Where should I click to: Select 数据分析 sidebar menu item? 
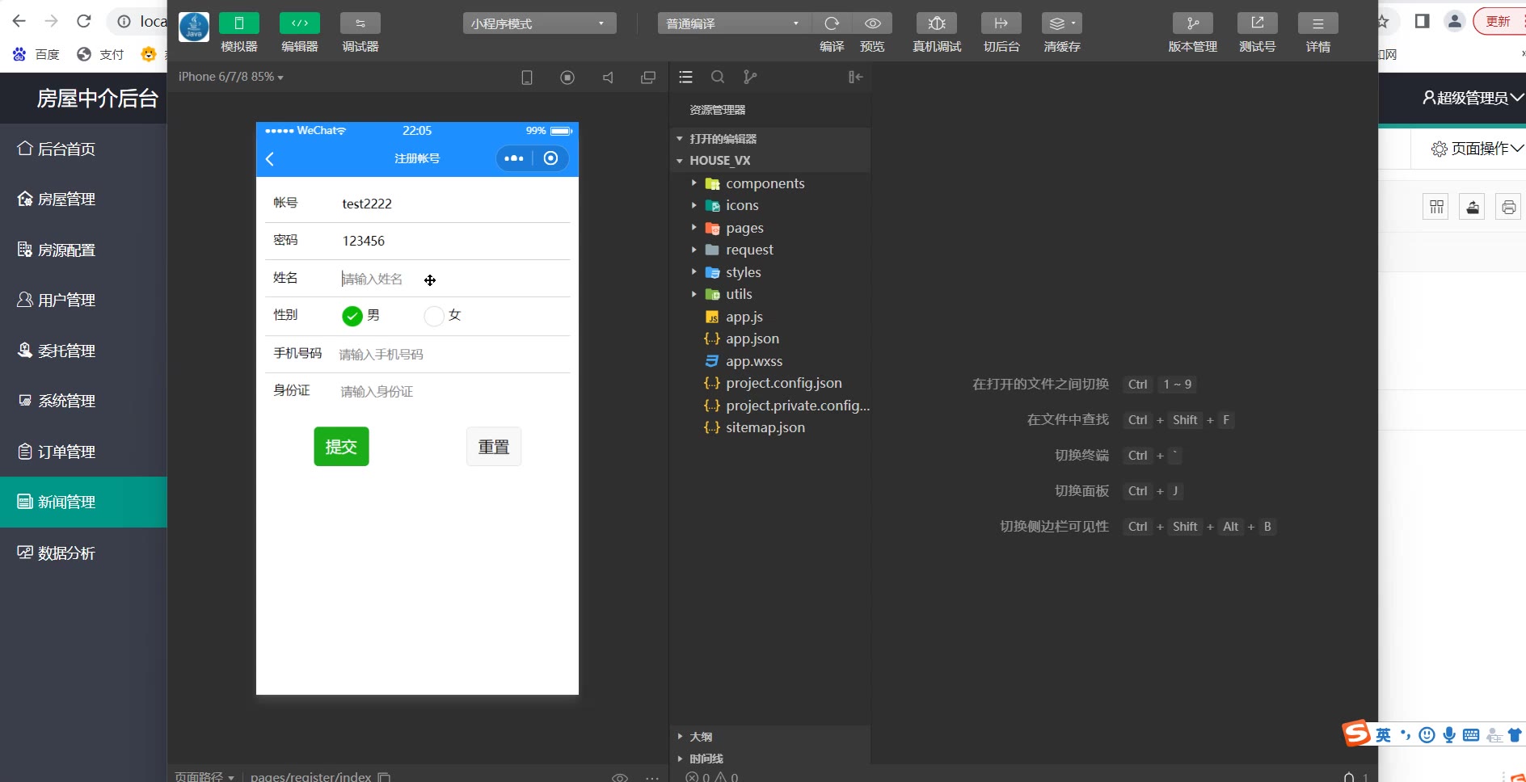coord(66,553)
